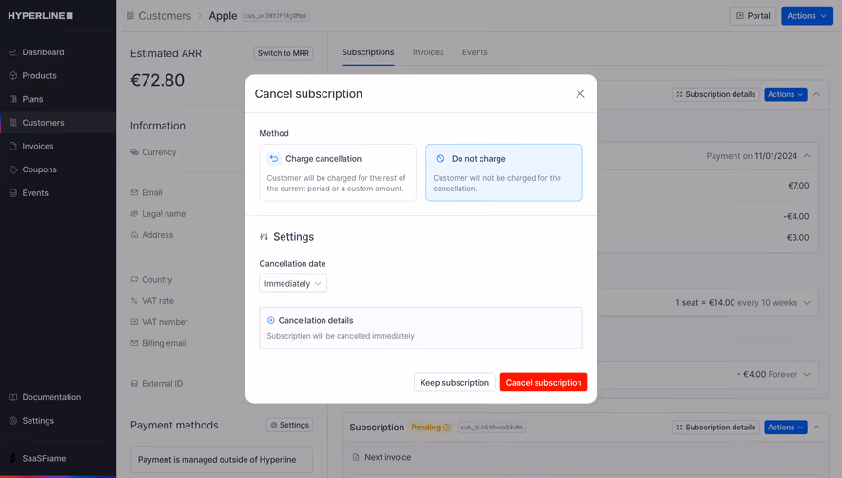842x478 pixels.
Task: Collapse the Payment on 11/01/2024 section
Action: pyautogui.click(x=807, y=156)
